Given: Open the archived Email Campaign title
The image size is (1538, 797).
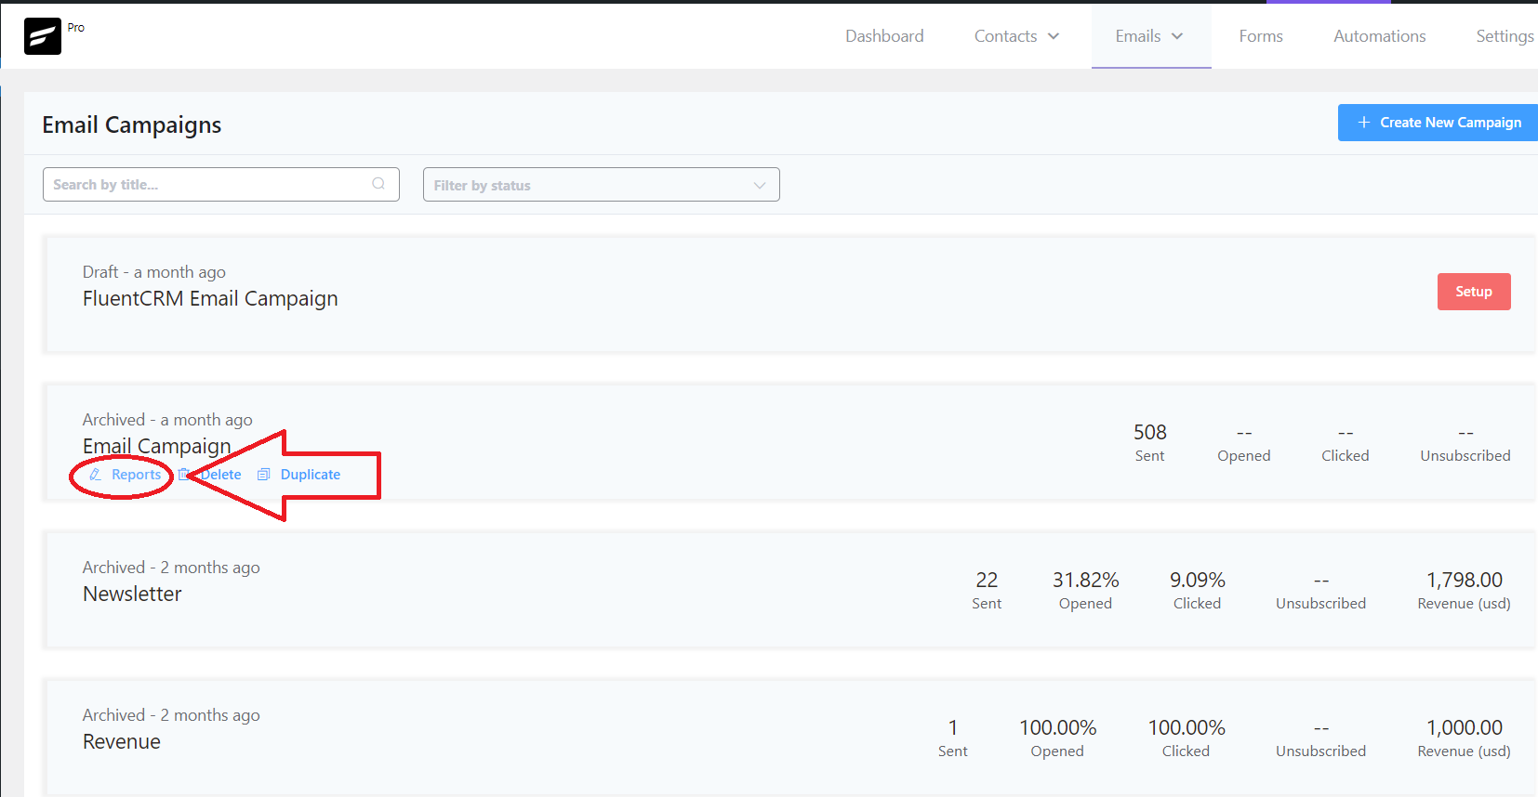Looking at the screenshot, I should (x=156, y=446).
